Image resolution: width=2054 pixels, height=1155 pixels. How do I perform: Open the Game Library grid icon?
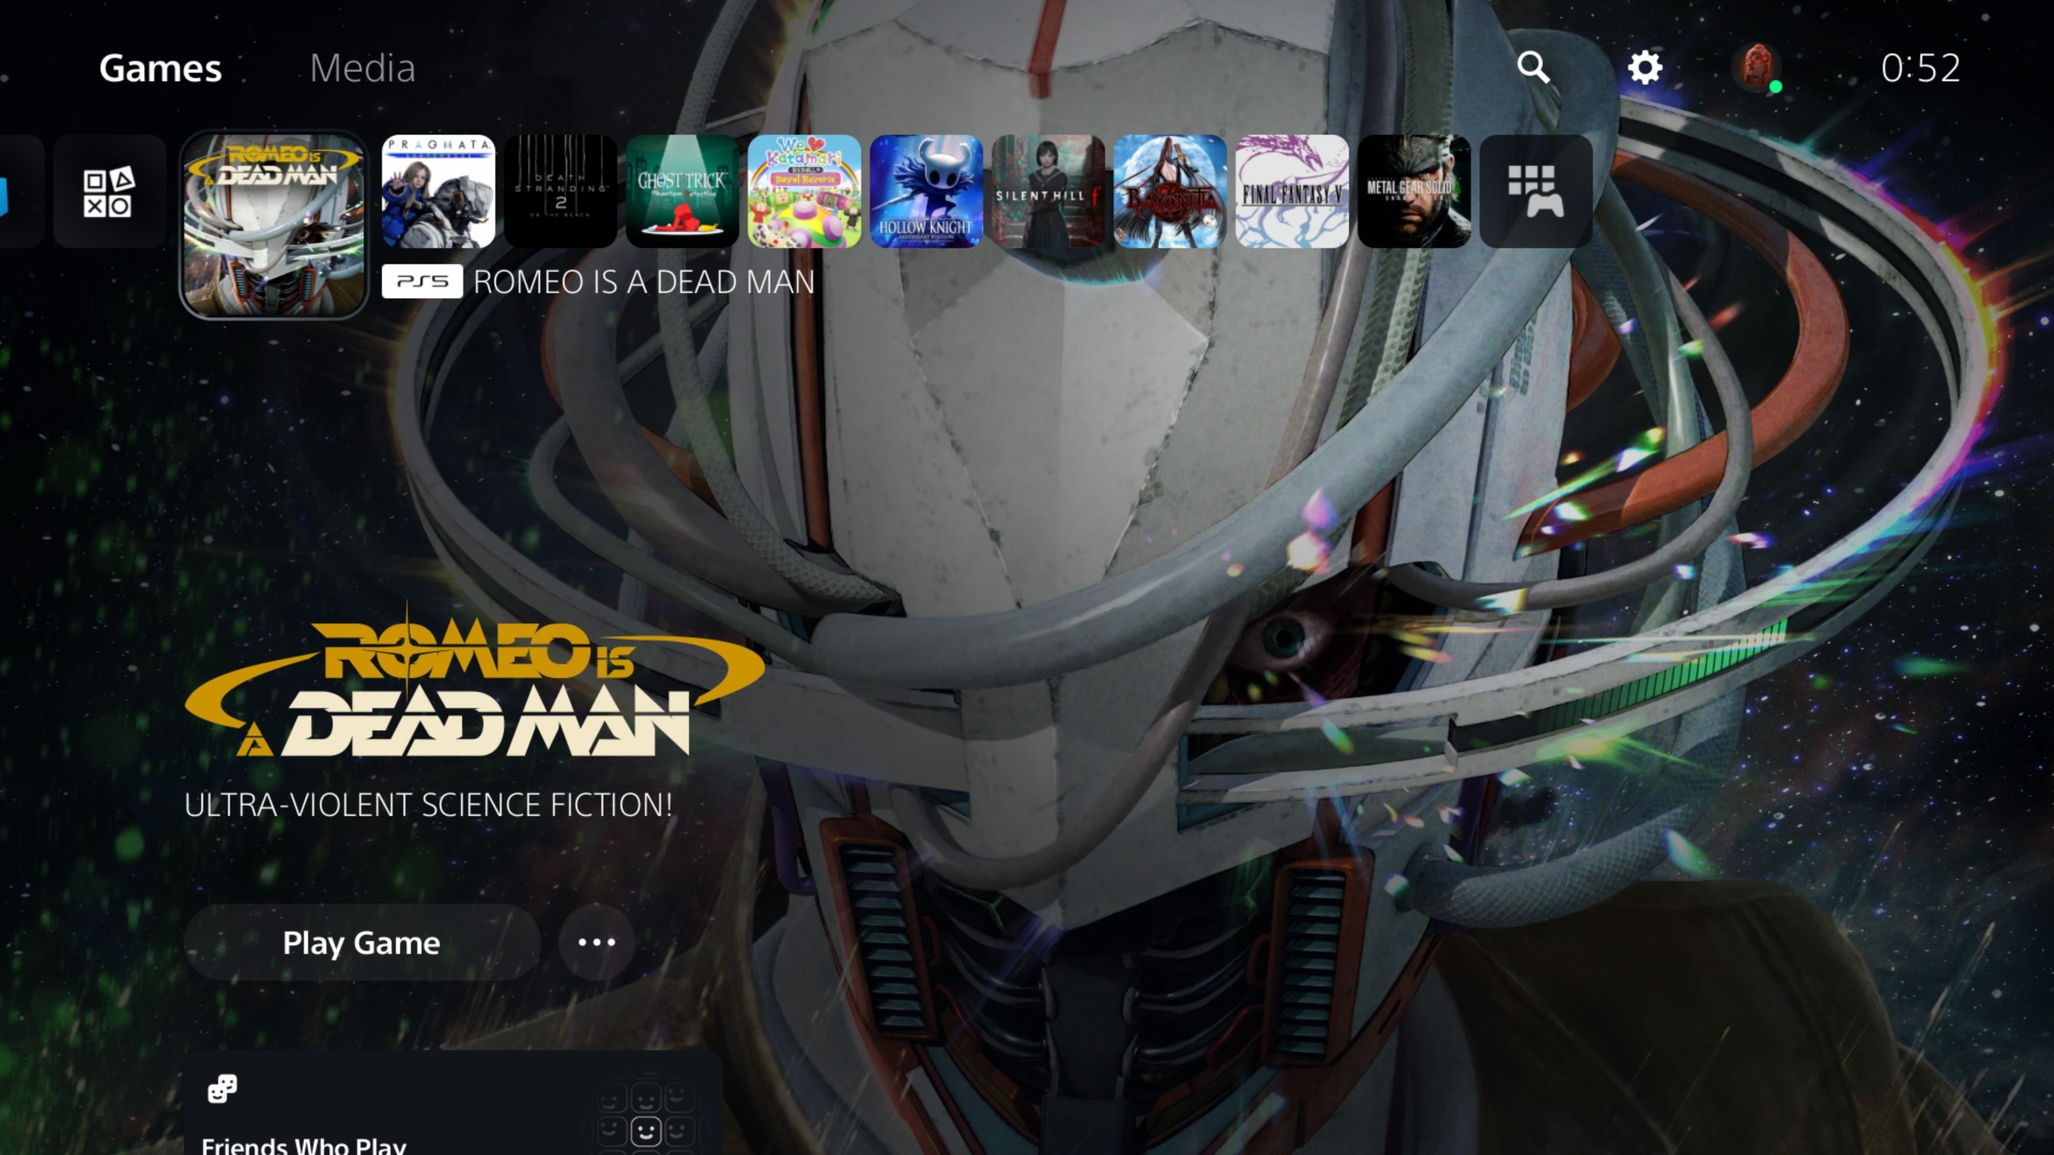coord(1536,191)
